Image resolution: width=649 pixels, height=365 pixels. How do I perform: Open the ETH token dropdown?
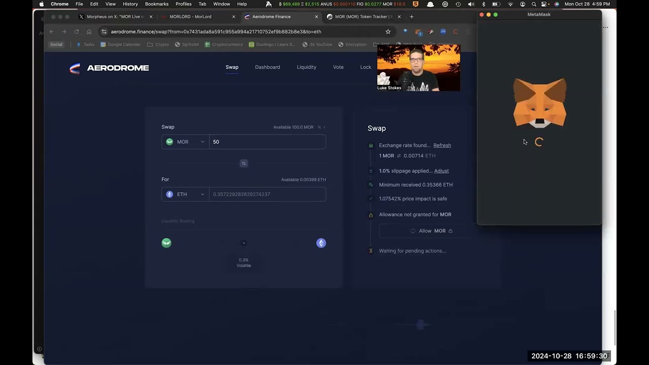[185, 194]
